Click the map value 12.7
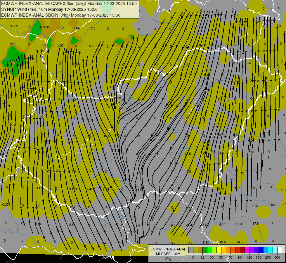 [x=189, y=243]
